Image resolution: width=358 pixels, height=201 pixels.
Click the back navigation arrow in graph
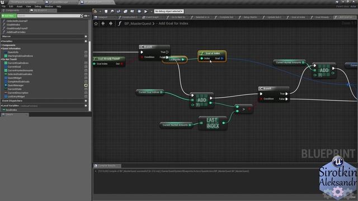(103, 23)
